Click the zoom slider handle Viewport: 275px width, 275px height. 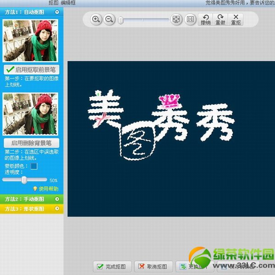click(x=121, y=20)
